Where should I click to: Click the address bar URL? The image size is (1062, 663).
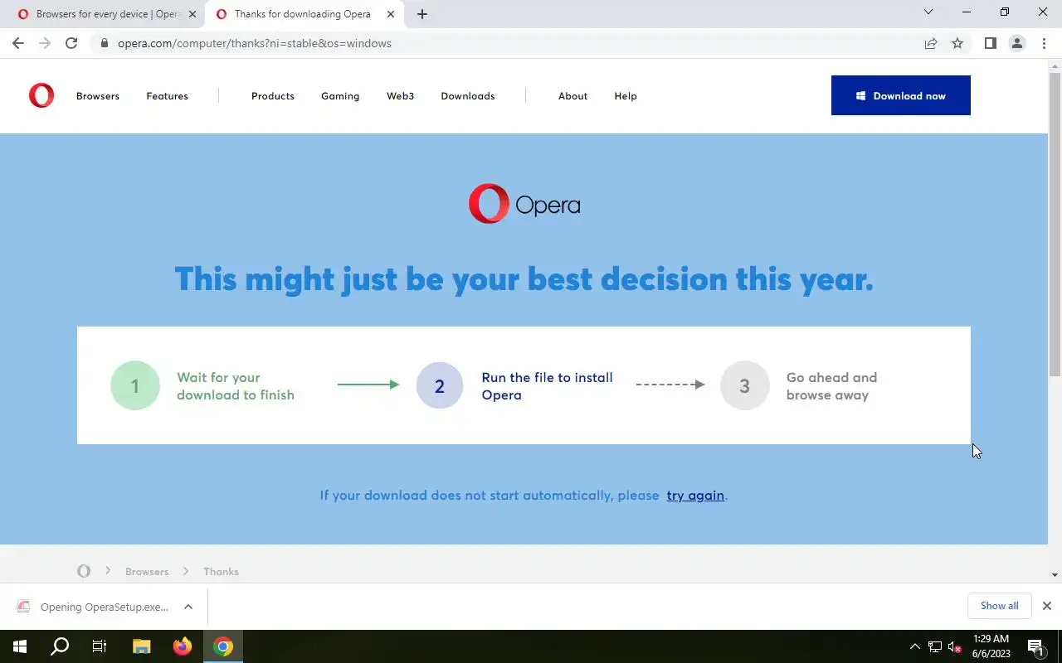click(254, 43)
